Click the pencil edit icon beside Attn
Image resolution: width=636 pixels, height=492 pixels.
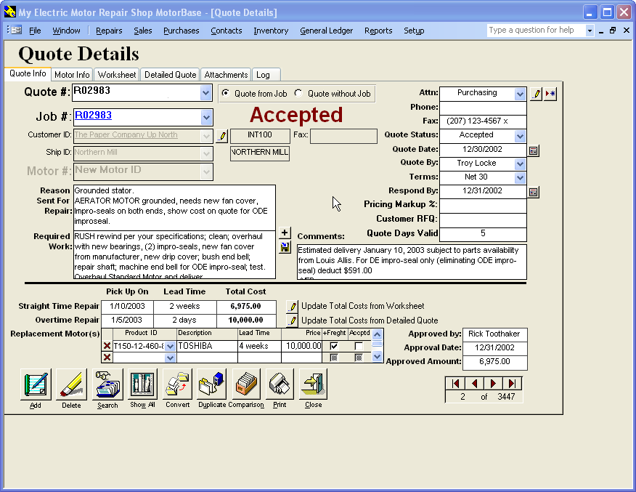[536, 94]
